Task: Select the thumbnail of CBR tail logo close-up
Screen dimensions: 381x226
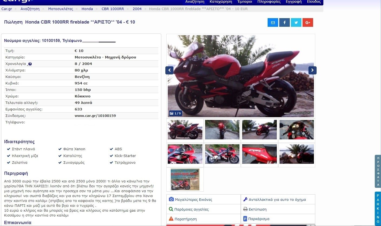Action: (x=260, y=154)
